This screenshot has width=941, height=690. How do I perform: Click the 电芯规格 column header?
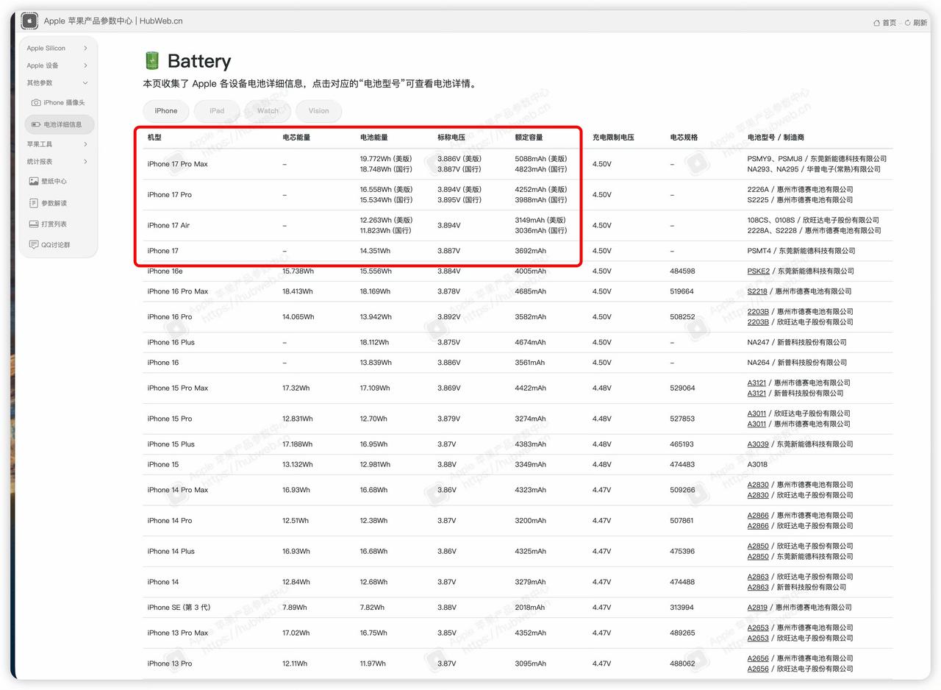(684, 138)
